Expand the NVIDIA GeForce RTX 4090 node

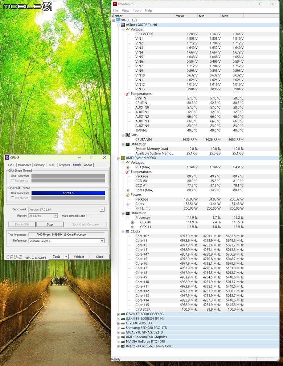pyautogui.click(x=118, y=342)
